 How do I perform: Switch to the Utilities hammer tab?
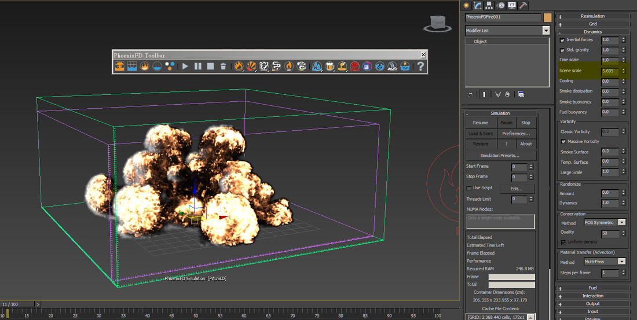pyautogui.click(x=523, y=5)
